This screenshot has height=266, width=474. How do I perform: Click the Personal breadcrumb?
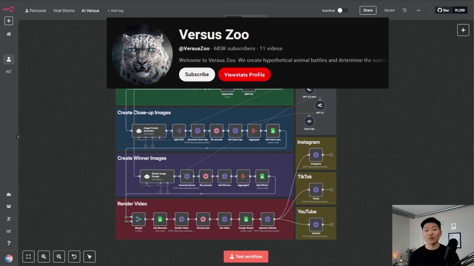point(36,11)
